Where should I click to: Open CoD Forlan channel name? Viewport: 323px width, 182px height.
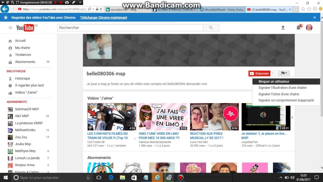click(94, 142)
